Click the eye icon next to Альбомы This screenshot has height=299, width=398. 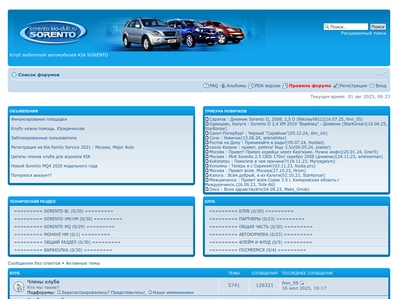coord(223,86)
